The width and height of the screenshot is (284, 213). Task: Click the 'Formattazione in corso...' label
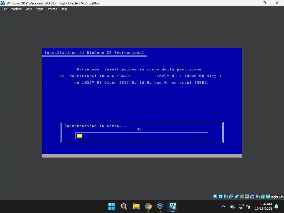[x=95, y=126]
